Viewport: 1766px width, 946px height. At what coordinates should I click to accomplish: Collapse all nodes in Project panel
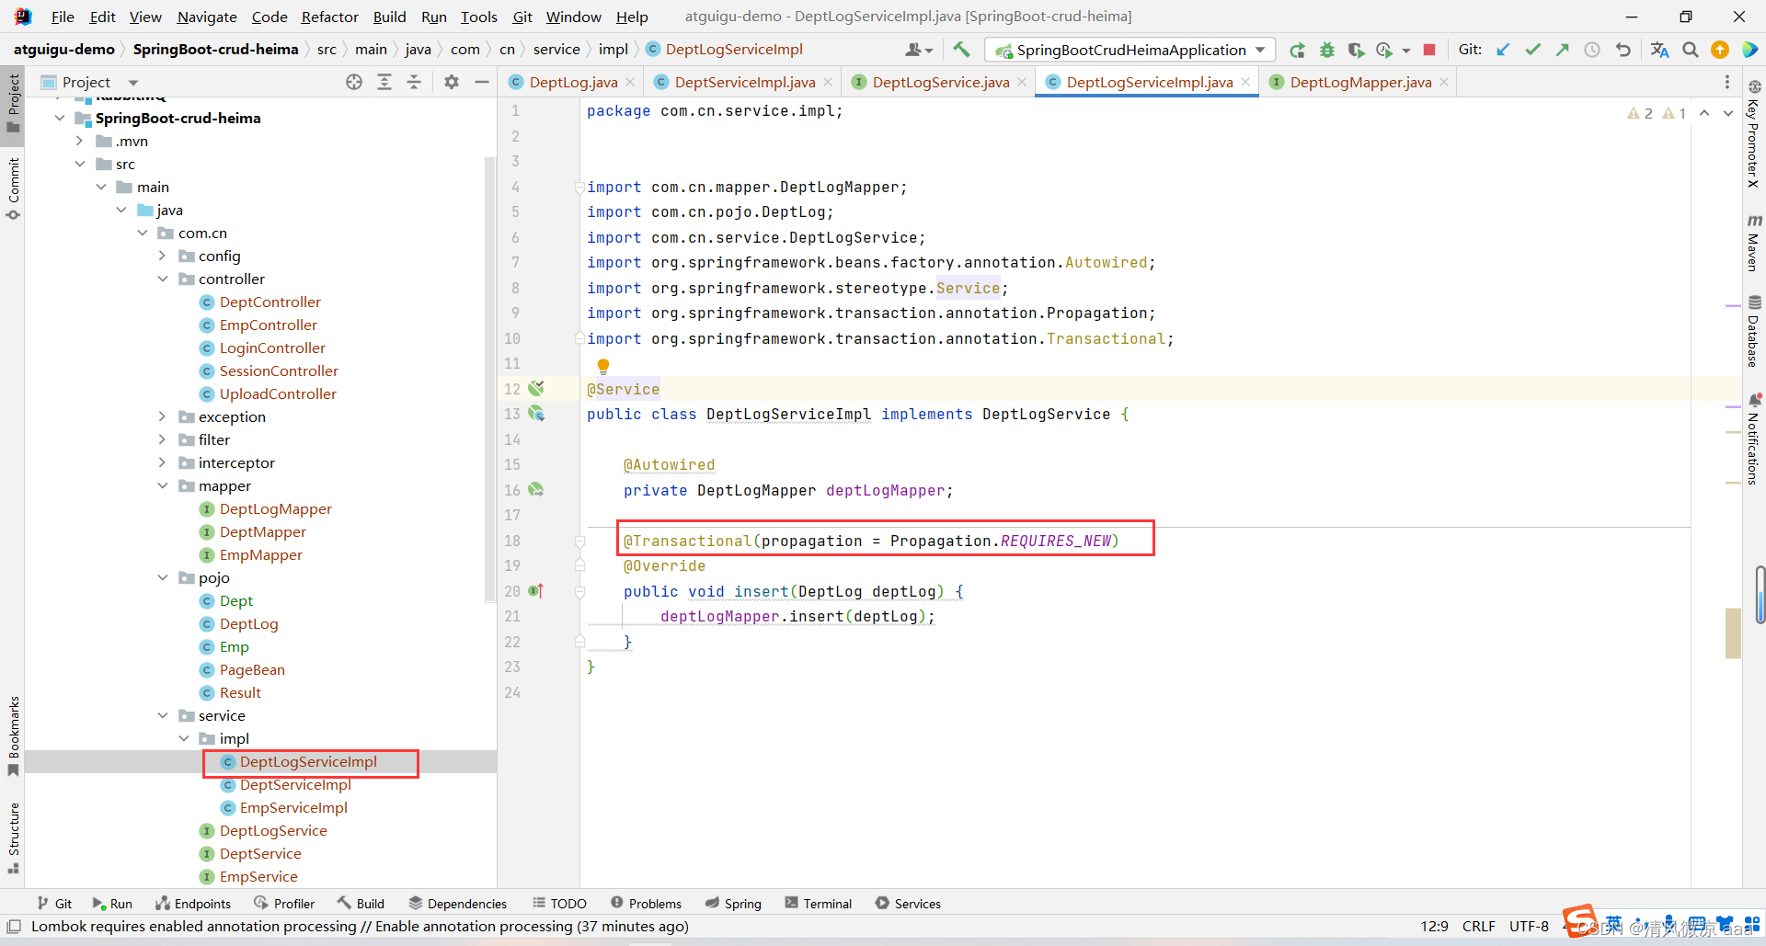click(414, 82)
